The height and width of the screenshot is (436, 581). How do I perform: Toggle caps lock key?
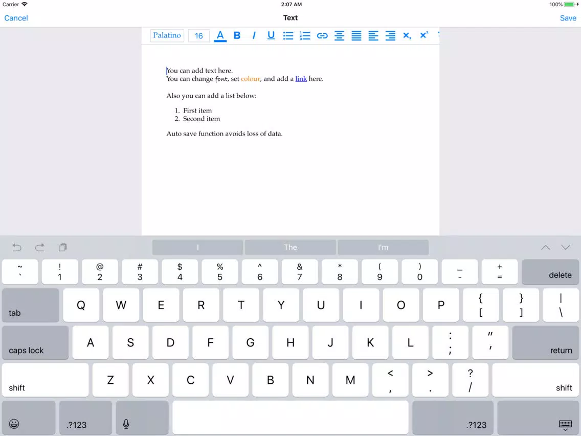35,342
